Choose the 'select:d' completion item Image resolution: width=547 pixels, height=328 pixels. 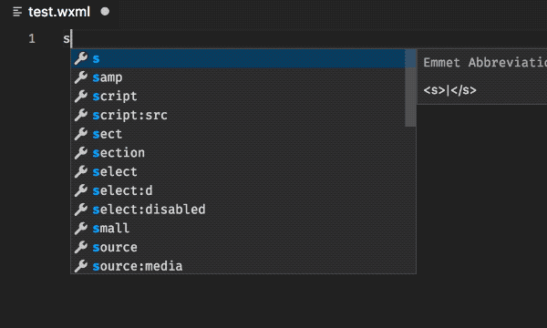pos(238,190)
